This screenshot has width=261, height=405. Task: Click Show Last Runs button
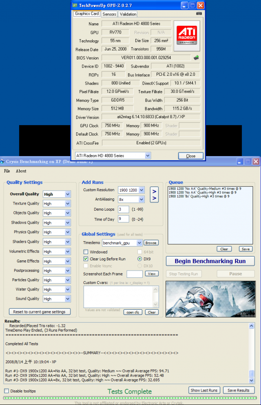(204, 390)
